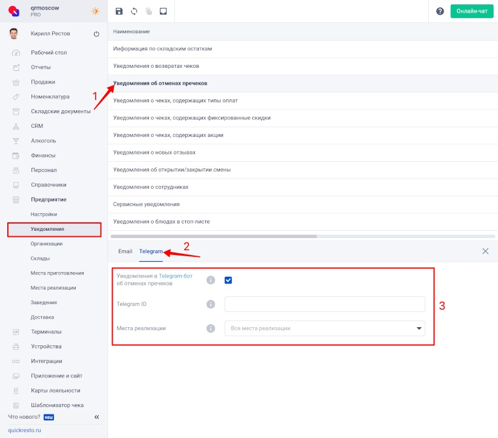Open quickresto.ru link

click(24, 430)
